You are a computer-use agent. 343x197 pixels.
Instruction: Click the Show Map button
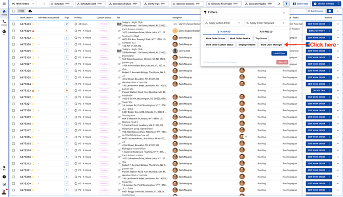(x=301, y=4)
